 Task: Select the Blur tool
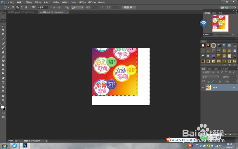coord(3,69)
